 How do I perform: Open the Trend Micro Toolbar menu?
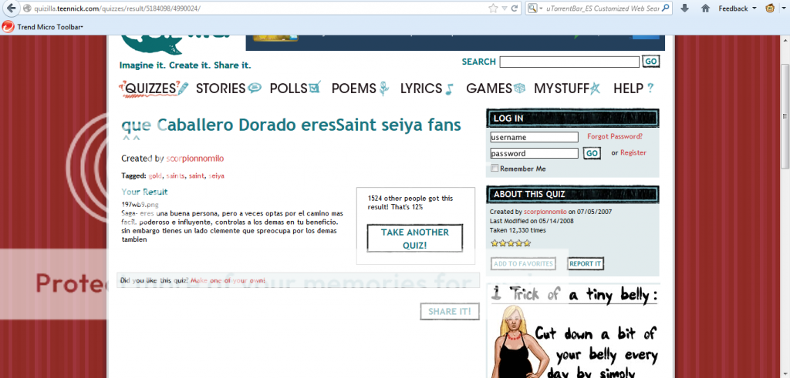[x=50, y=27]
